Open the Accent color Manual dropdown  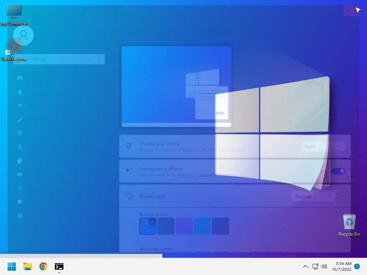313,196
